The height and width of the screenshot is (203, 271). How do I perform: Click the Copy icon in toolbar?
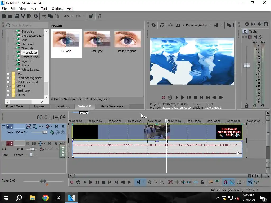pos(51,16)
